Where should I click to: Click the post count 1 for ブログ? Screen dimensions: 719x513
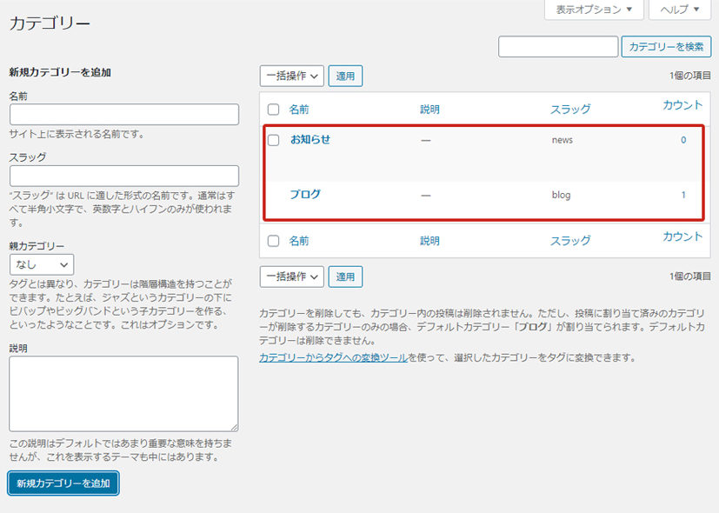point(683,195)
